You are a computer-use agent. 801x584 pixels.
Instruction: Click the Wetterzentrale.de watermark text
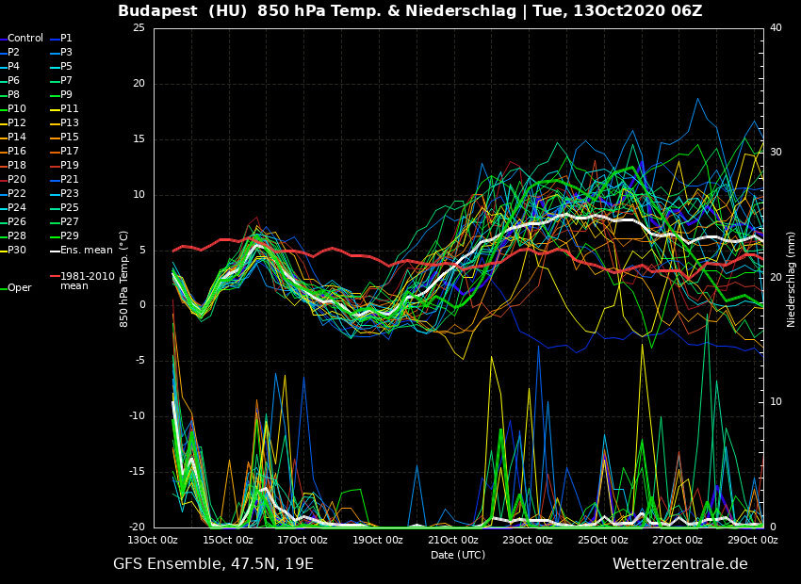[679, 564]
